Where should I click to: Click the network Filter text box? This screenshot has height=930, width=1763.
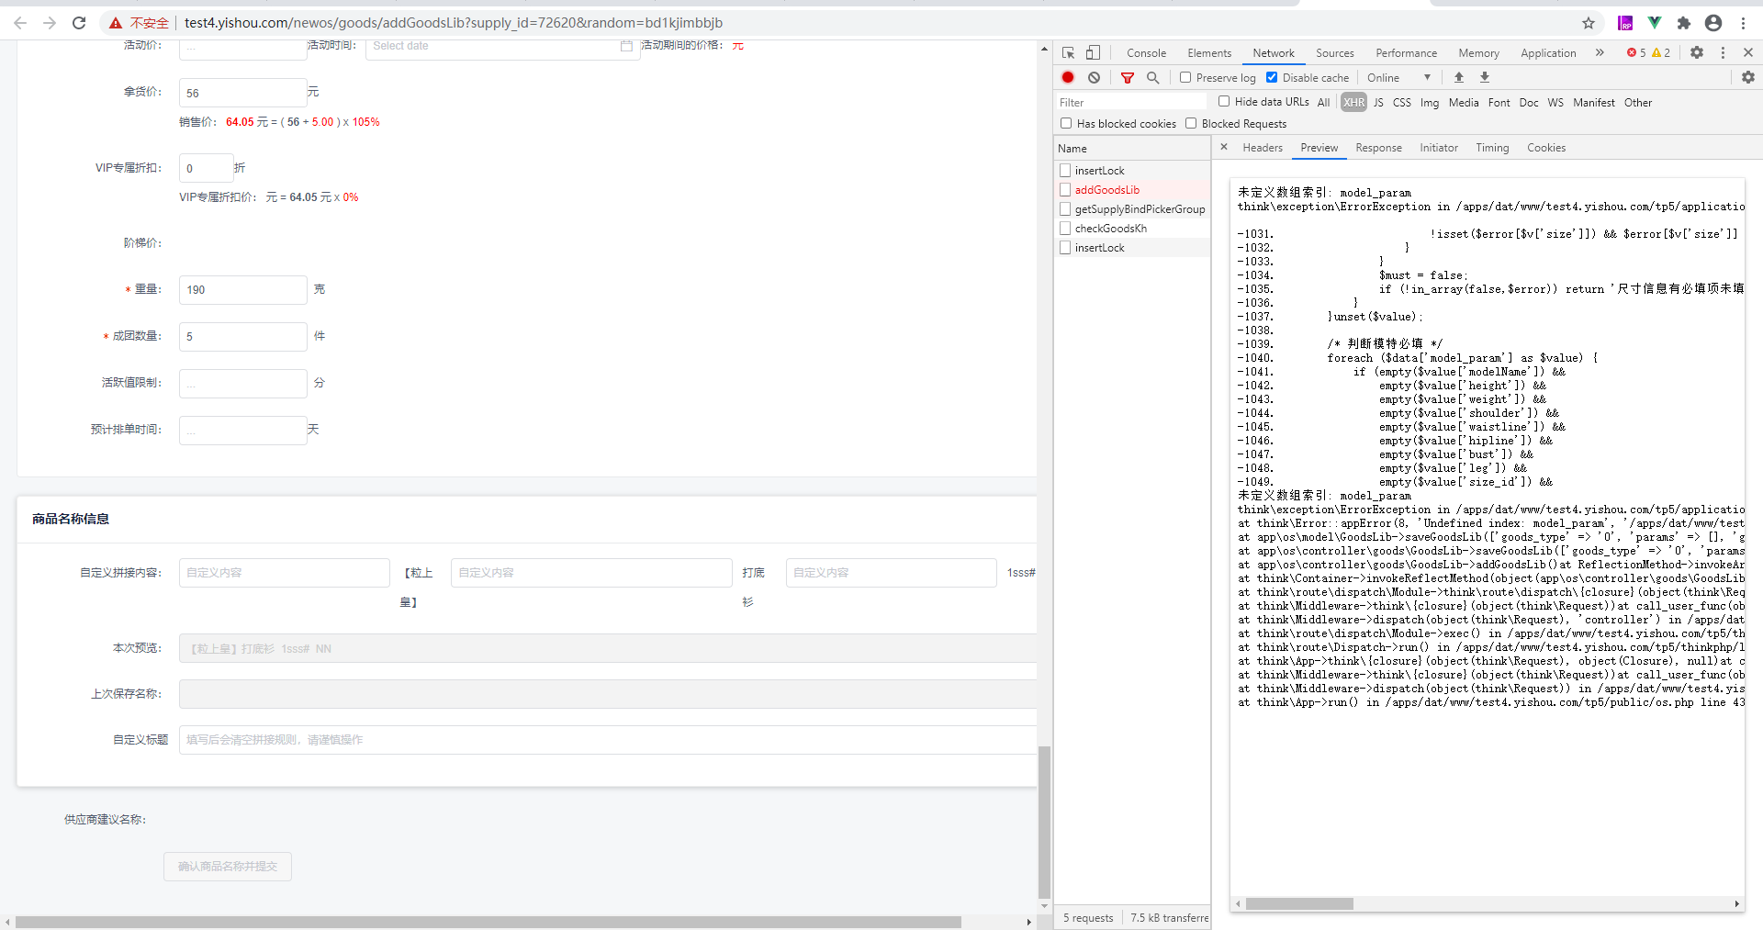(x=1131, y=102)
